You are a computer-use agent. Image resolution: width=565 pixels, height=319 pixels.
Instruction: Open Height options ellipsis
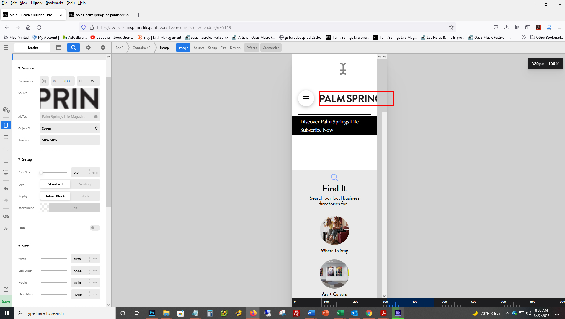pyautogui.click(x=95, y=282)
